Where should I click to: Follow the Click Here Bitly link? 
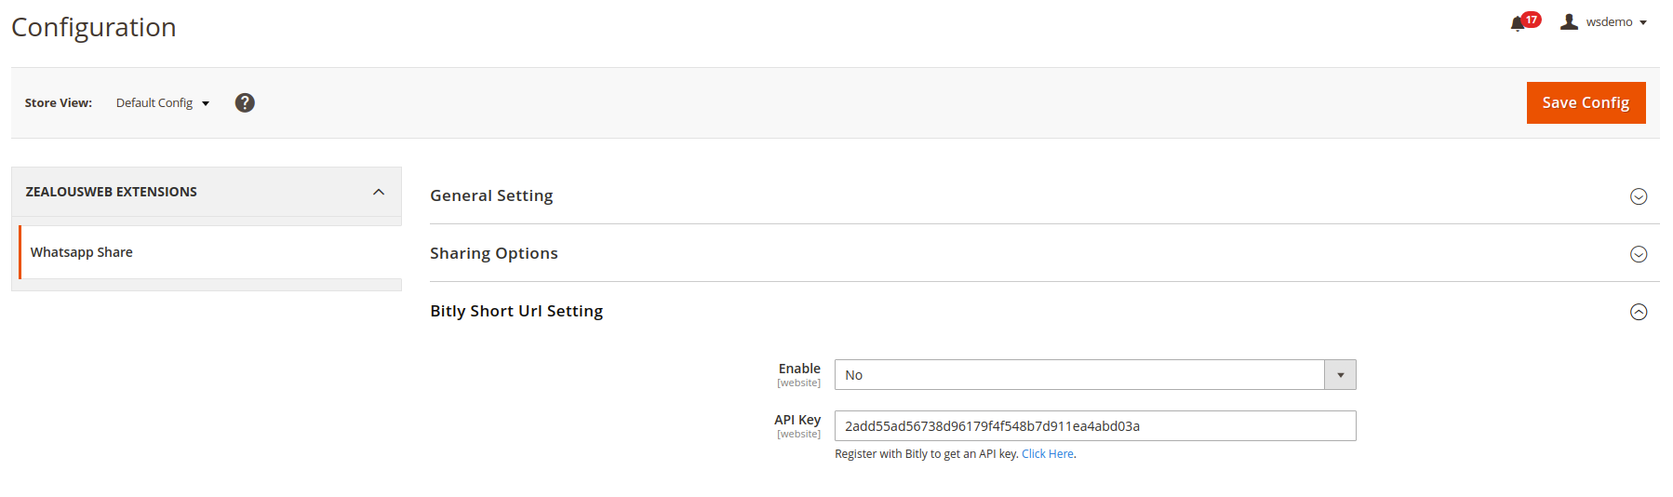pyautogui.click(x=1047, y=454)
